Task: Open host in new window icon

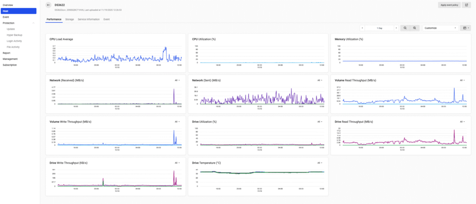Action: pyautogui.click(x=466, y=5)
